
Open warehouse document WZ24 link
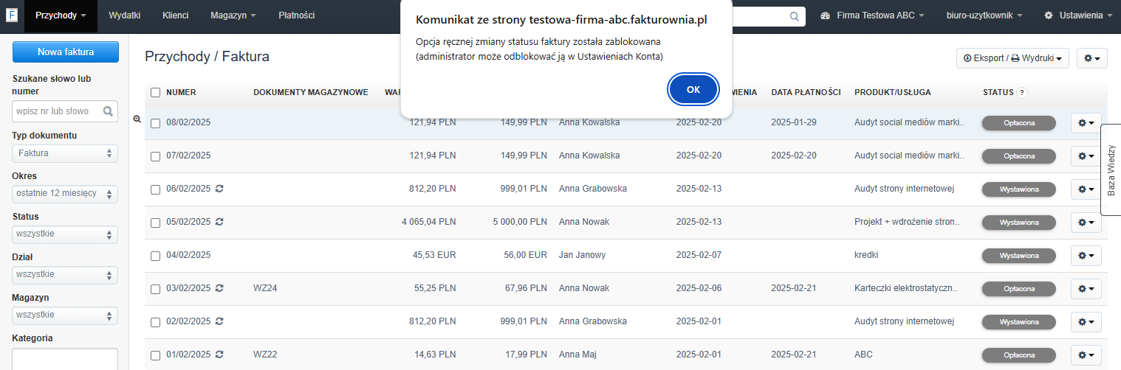[x=265, y=288]
